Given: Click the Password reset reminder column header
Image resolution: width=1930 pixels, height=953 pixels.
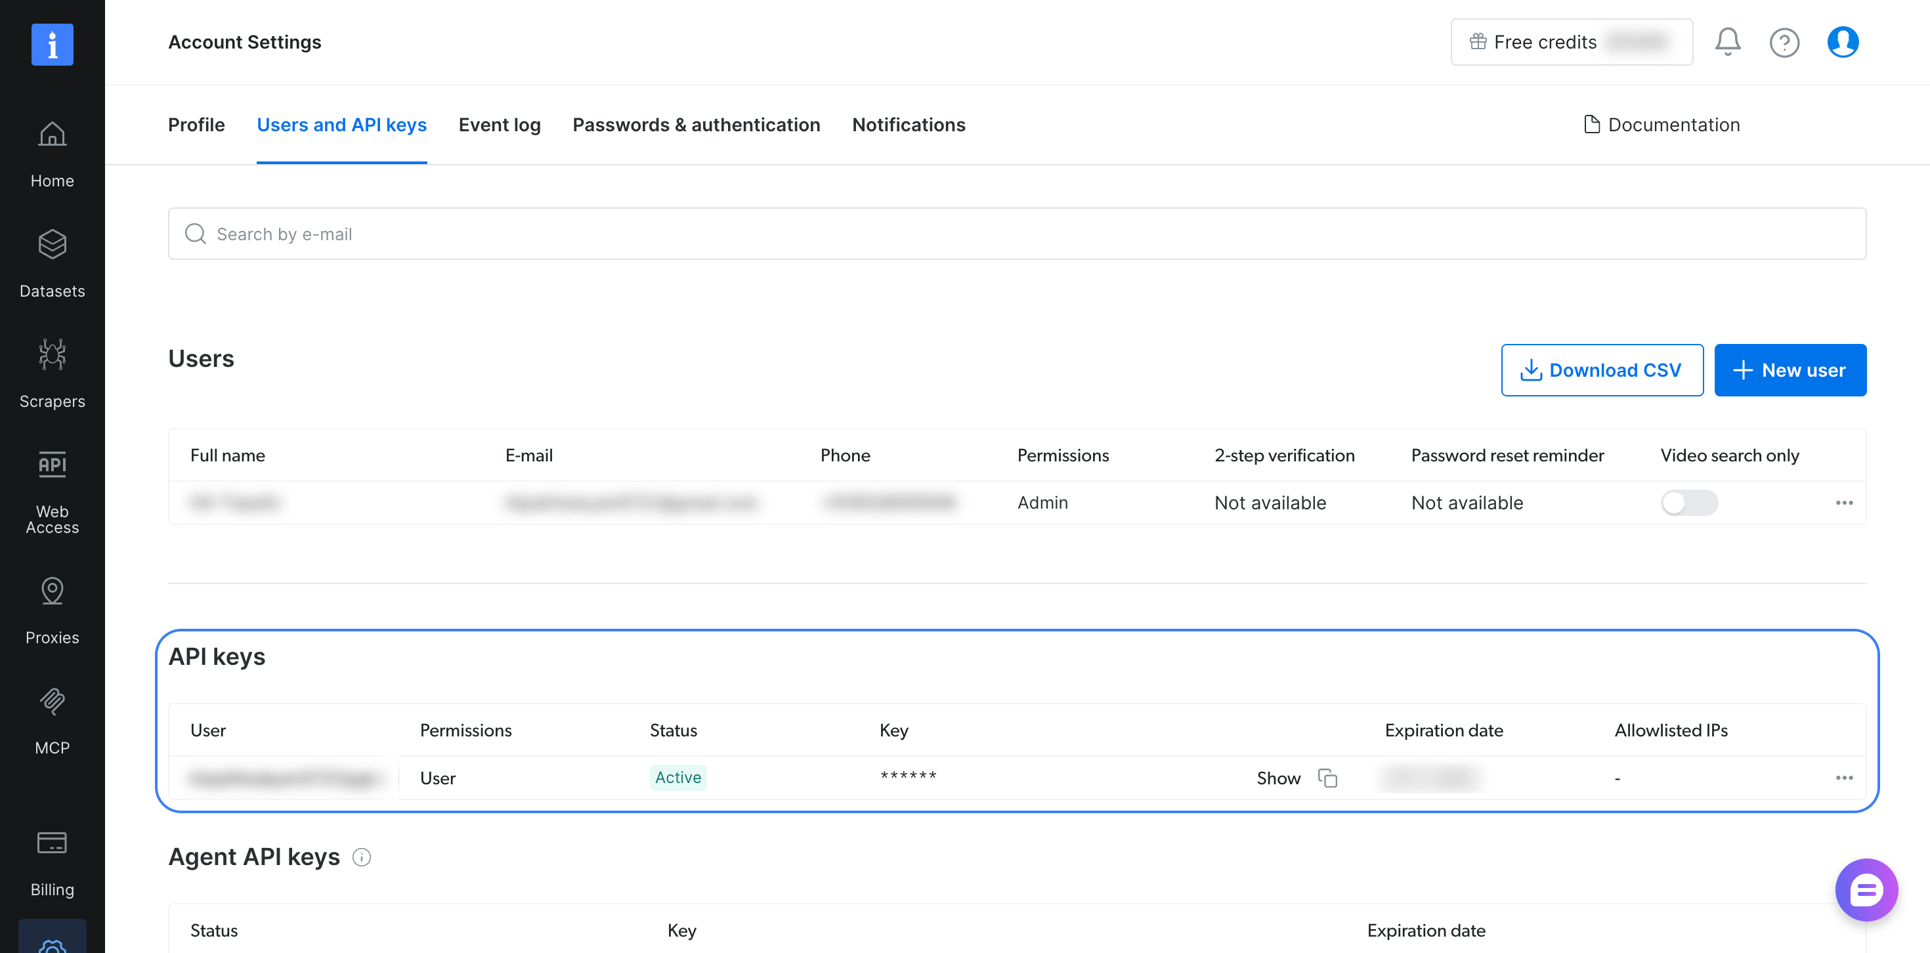Looking at the screenshot, I should pos(1507,455).
